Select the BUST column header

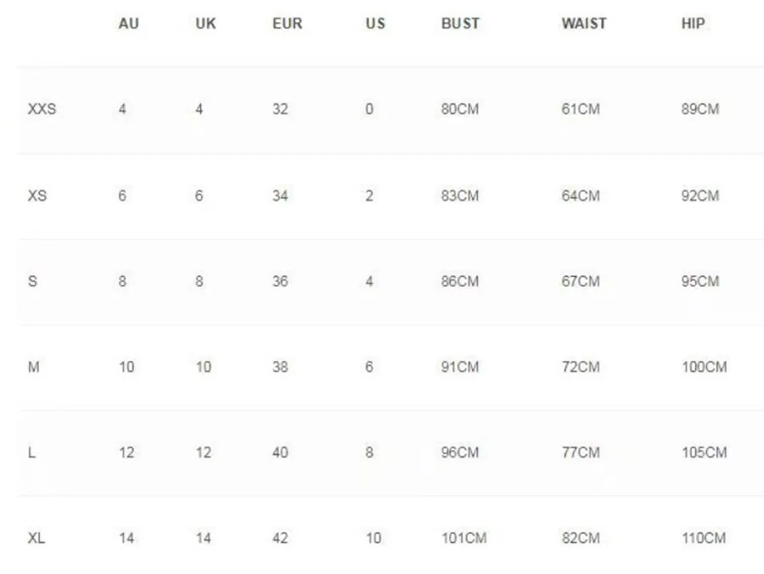click(x=460, y=24)
